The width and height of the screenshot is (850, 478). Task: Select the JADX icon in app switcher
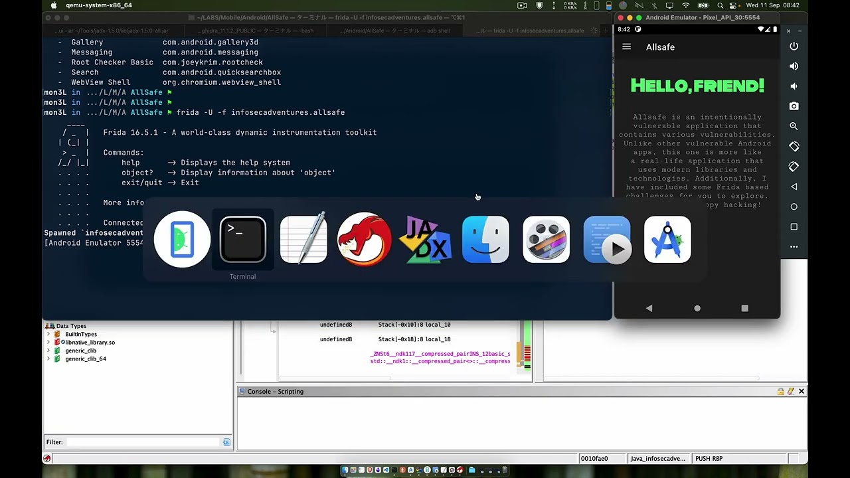click(x=425, y=240)
